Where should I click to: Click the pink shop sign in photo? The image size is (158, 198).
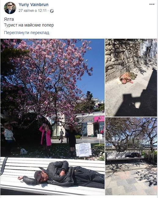click(x=99, y=119)
